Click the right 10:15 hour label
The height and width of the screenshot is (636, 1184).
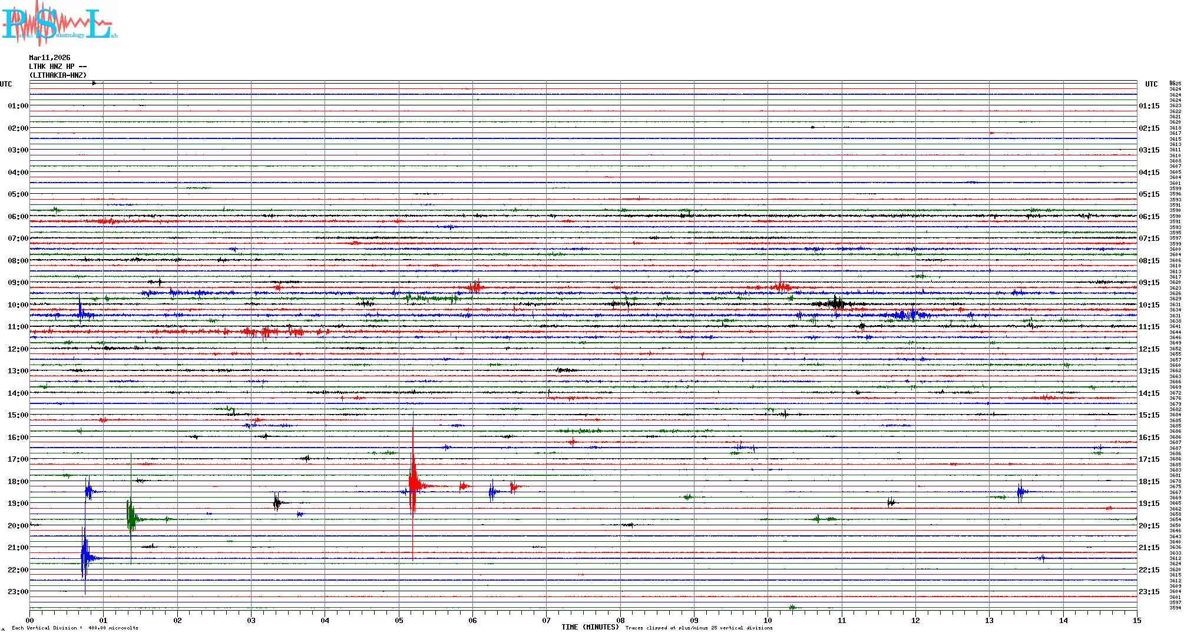1149,305
